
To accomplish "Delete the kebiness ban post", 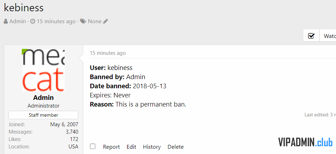I will pos(176,147).
